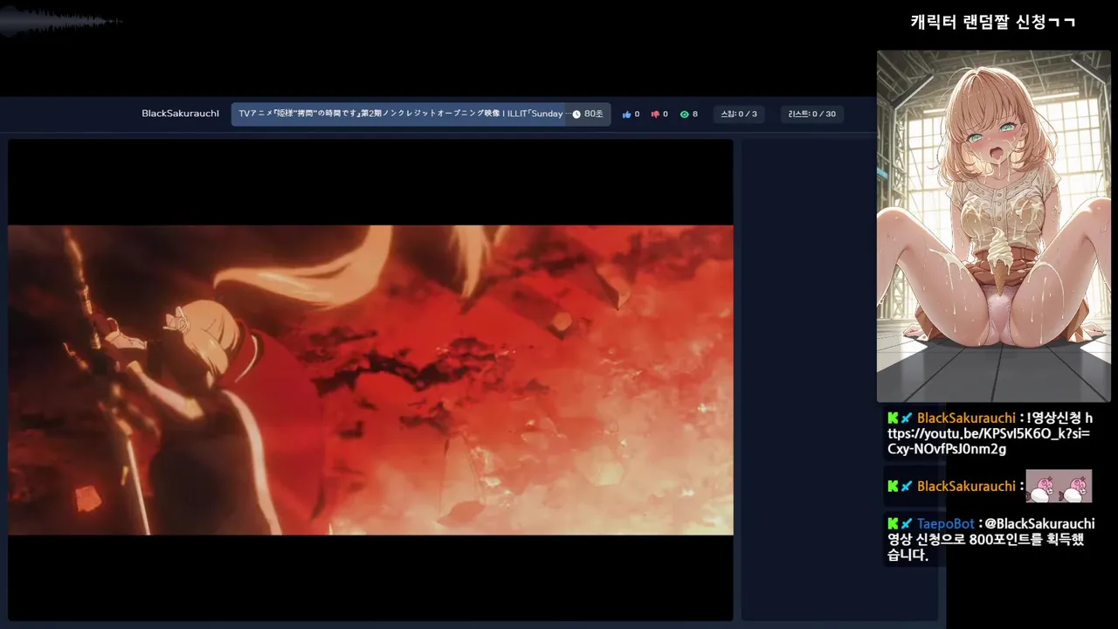1118x629 pixels.
Task: Click the thumbs-down dislike icon
Action: [x=655, y=114]
